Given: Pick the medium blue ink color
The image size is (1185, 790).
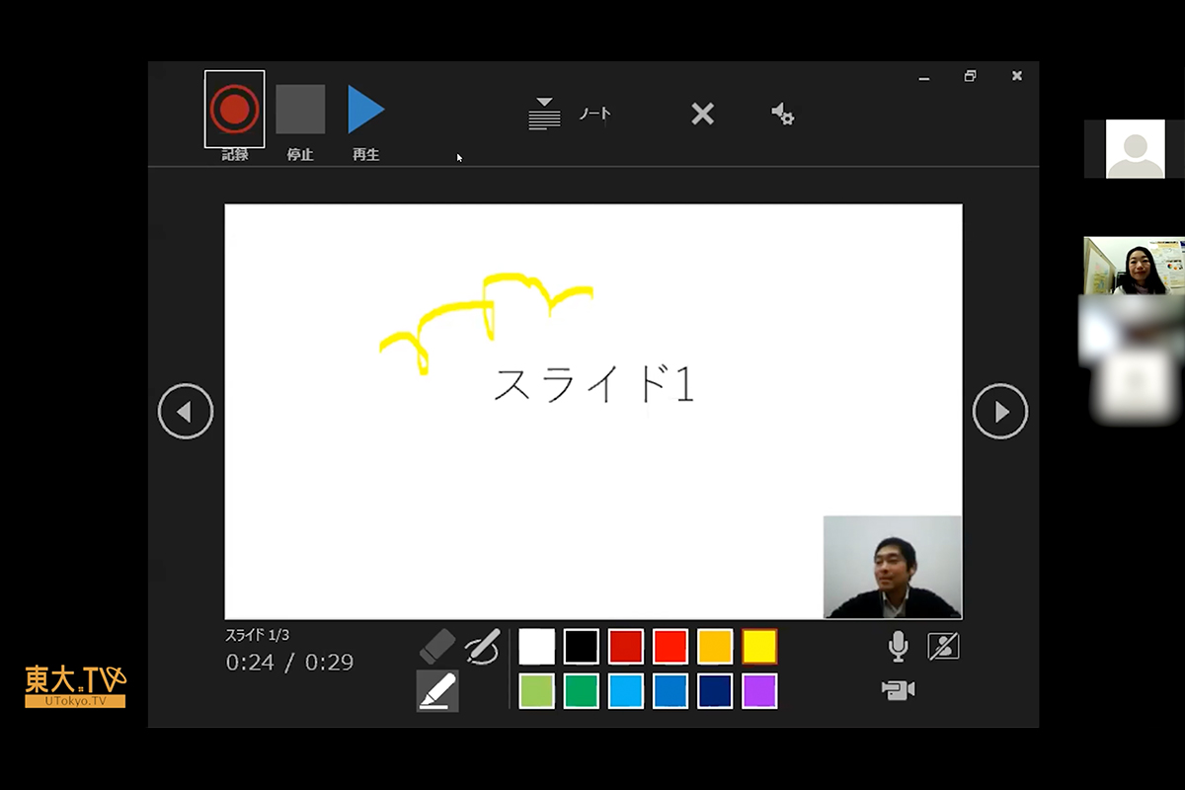Looking at the screenshot, I should coord(671,691).
